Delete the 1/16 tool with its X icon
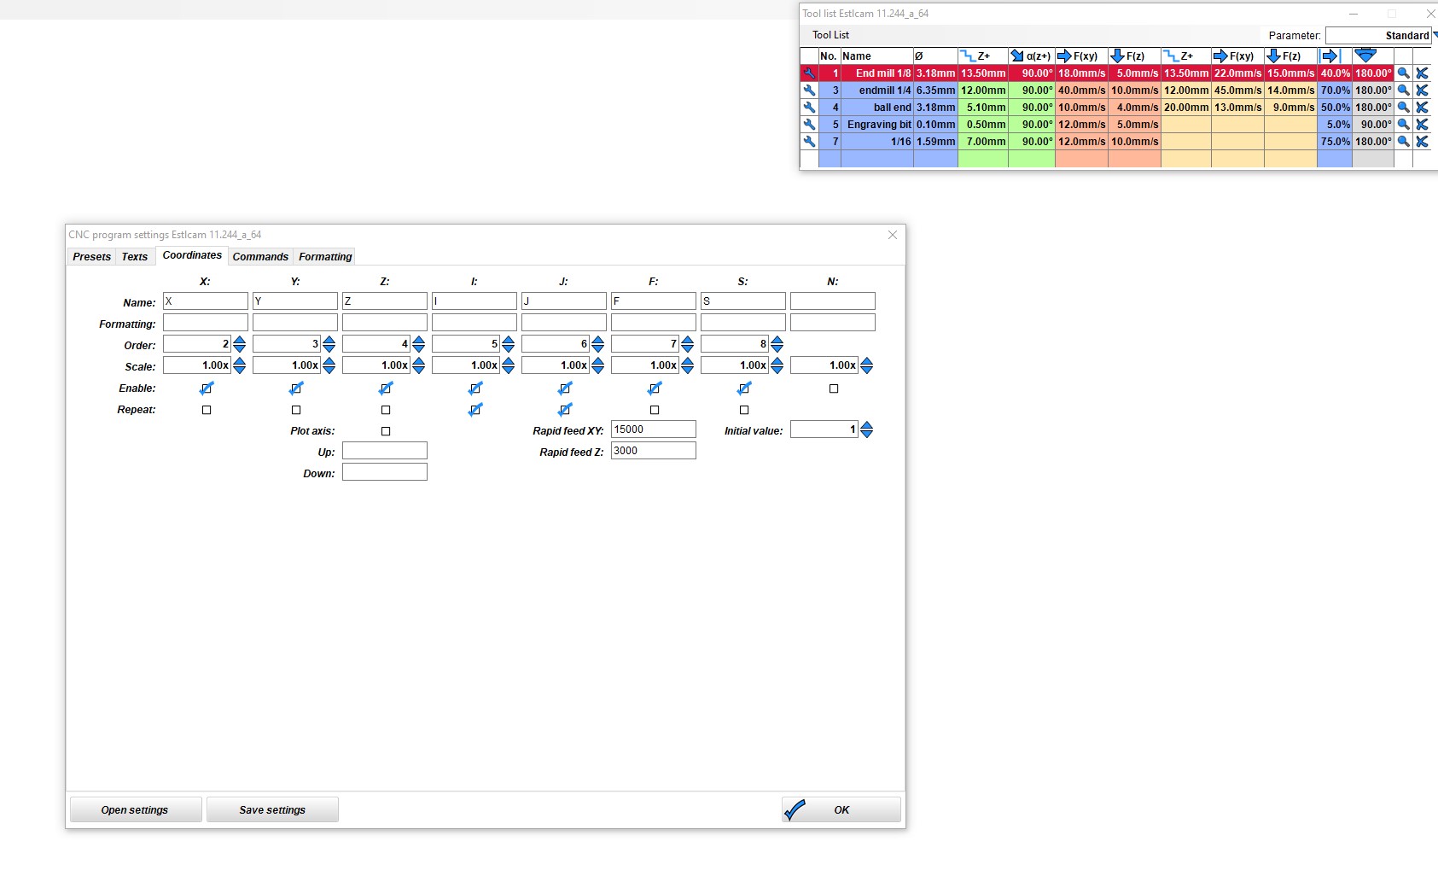The image size is (1438, 876). point(1422,142)
